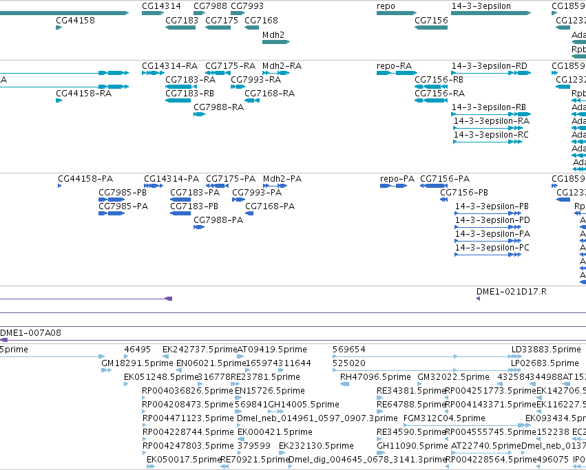Select the GH11090.5prime EST label
Image resolution: width=586 pixels, height=470 pixels.
pyautogui.click(x=412, y=446)
